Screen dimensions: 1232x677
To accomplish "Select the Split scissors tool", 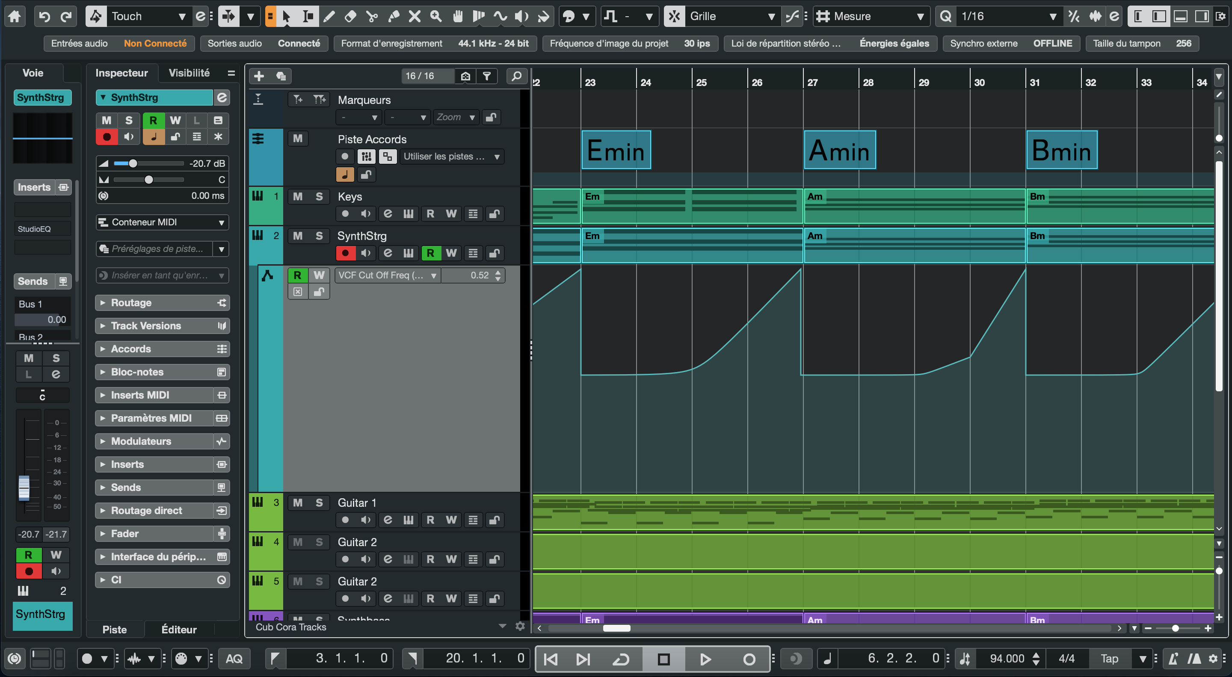I will click(x=372, y=16).
